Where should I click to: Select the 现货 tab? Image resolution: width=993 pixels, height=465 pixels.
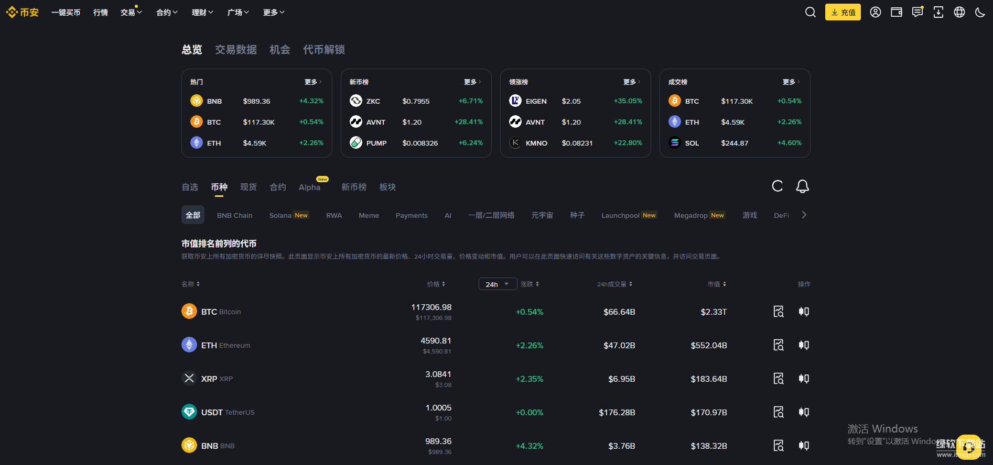pos(249,187)
